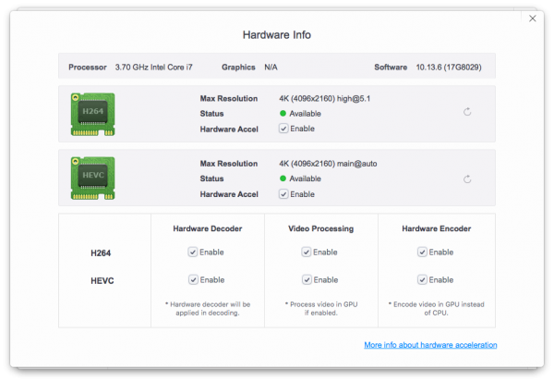Toggle HEVC Hardware Accel Enable checkbox
The image size is (554, 382).
pos(283,194)
